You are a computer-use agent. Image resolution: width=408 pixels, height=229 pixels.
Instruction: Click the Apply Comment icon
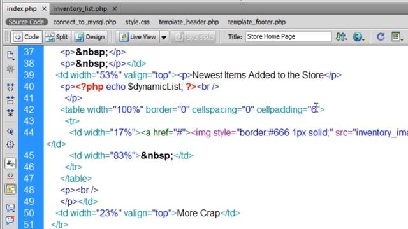coord(10,207)
